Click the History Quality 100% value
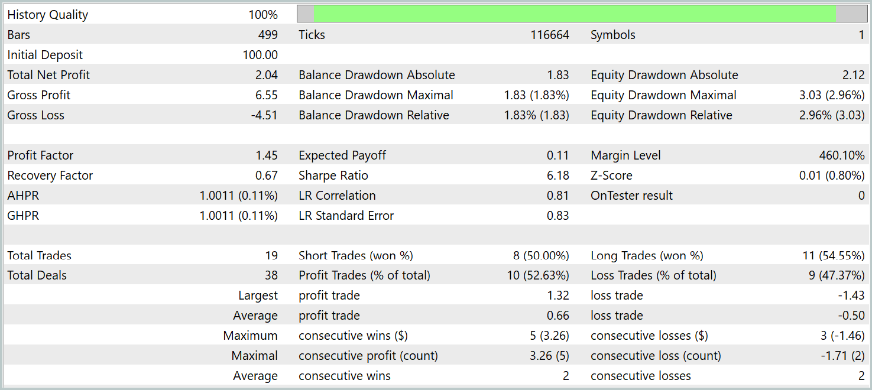This screenshot has width=872, height=390. [263, 15]
